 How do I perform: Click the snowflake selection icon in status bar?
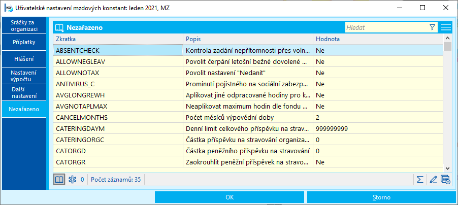tap(72, 180)
